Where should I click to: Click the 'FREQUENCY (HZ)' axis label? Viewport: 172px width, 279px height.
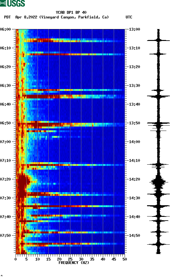pos(74,263)
